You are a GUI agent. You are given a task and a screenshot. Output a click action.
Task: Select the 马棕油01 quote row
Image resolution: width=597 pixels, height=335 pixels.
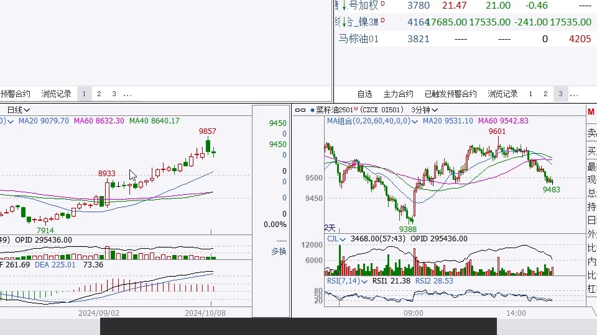(x=359, y=38)
